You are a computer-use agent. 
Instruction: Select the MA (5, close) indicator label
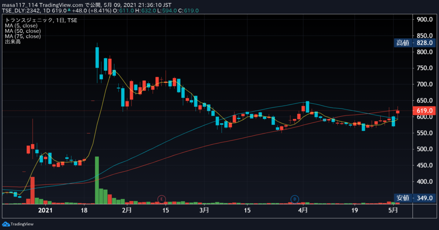(x=21, y=26)
